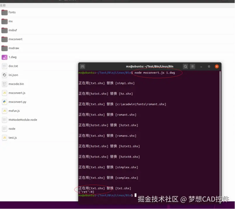
Task: Click the terminal line mentioning [hztxt0.shx]
Action: [109, 157]
